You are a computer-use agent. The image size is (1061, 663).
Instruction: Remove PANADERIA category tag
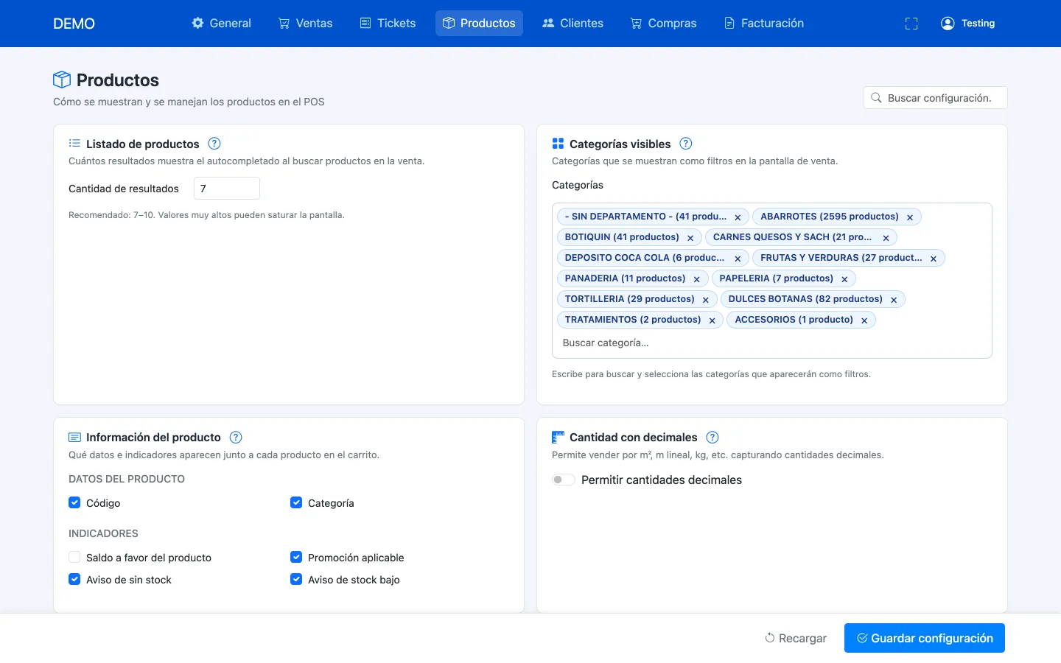pos(697,279)
